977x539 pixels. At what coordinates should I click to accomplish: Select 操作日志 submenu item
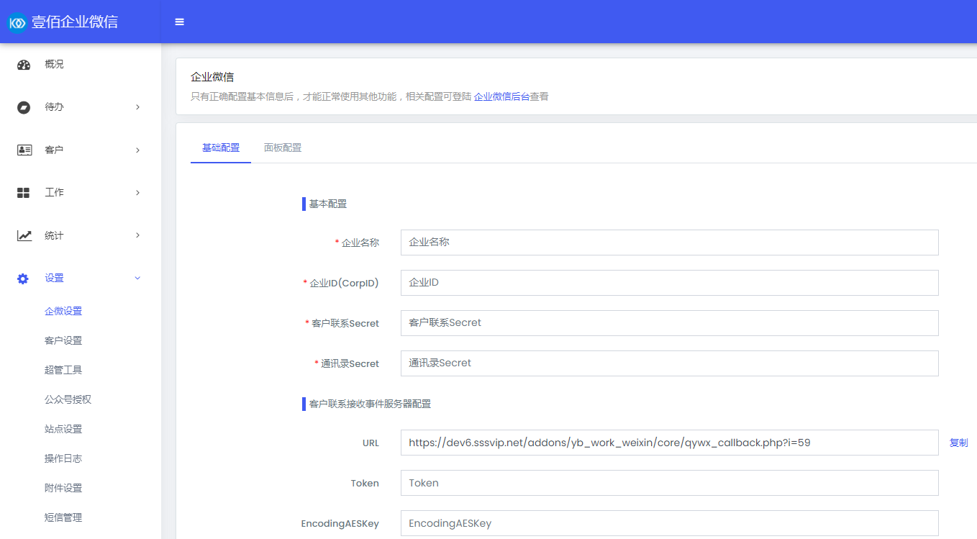tap(63, 458)
